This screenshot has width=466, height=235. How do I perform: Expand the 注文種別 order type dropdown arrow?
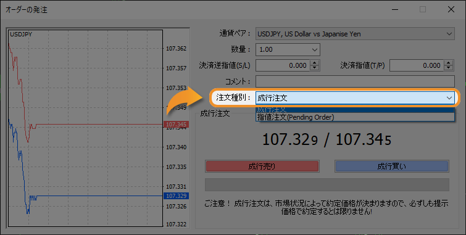[449, 97]
